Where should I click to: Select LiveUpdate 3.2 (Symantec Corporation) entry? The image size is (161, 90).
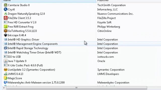(31, 69)
